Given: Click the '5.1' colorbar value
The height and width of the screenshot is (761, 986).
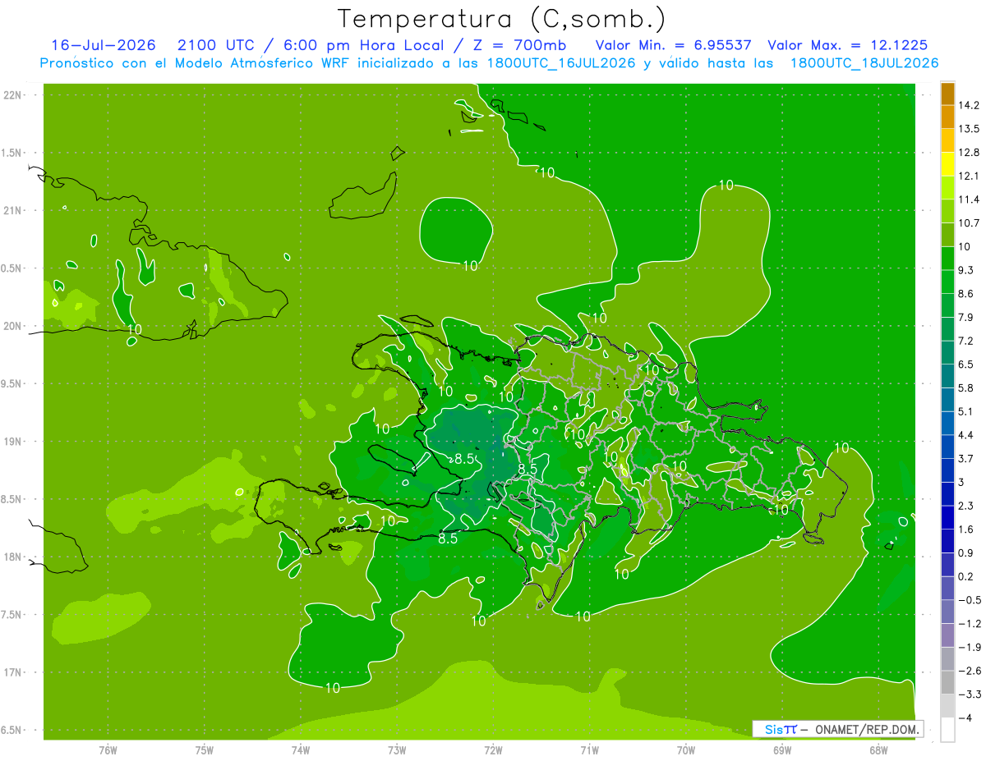Looking at the screenshot, I should (x=966, y=411).
